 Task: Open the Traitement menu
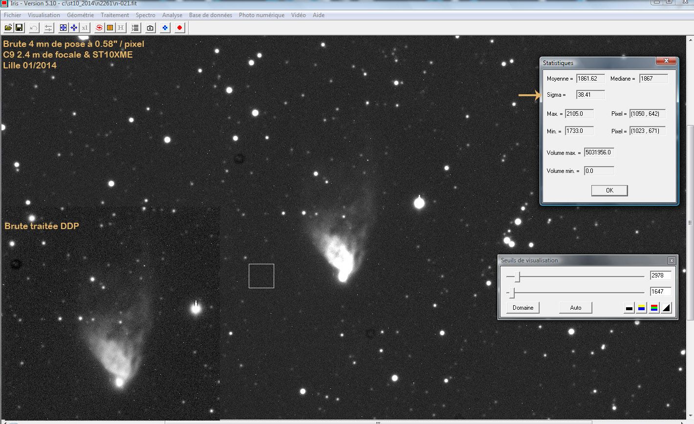115,15
